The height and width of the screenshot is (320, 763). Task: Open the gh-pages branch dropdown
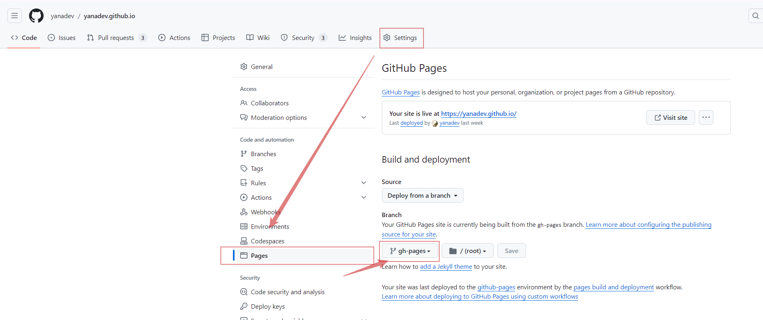[x=410, y=251]
